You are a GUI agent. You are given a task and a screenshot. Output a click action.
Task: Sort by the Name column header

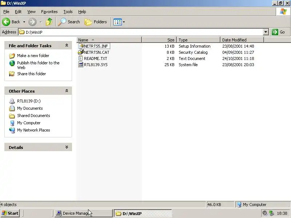point(109,40)
